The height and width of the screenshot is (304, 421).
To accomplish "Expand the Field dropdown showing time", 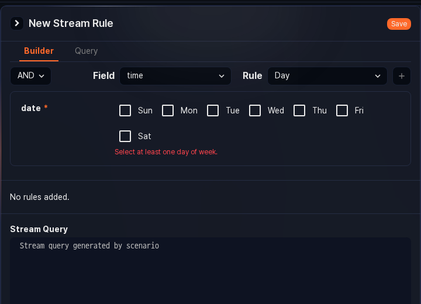I will pyautogui.click(x=175, y=76).
